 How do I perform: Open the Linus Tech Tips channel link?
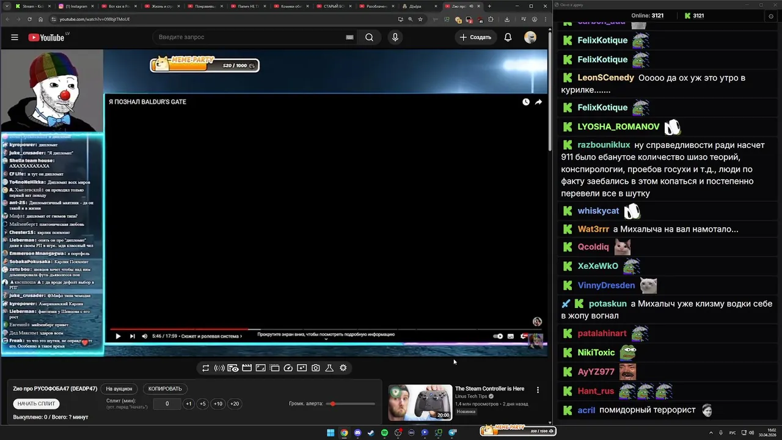point(471,397)
